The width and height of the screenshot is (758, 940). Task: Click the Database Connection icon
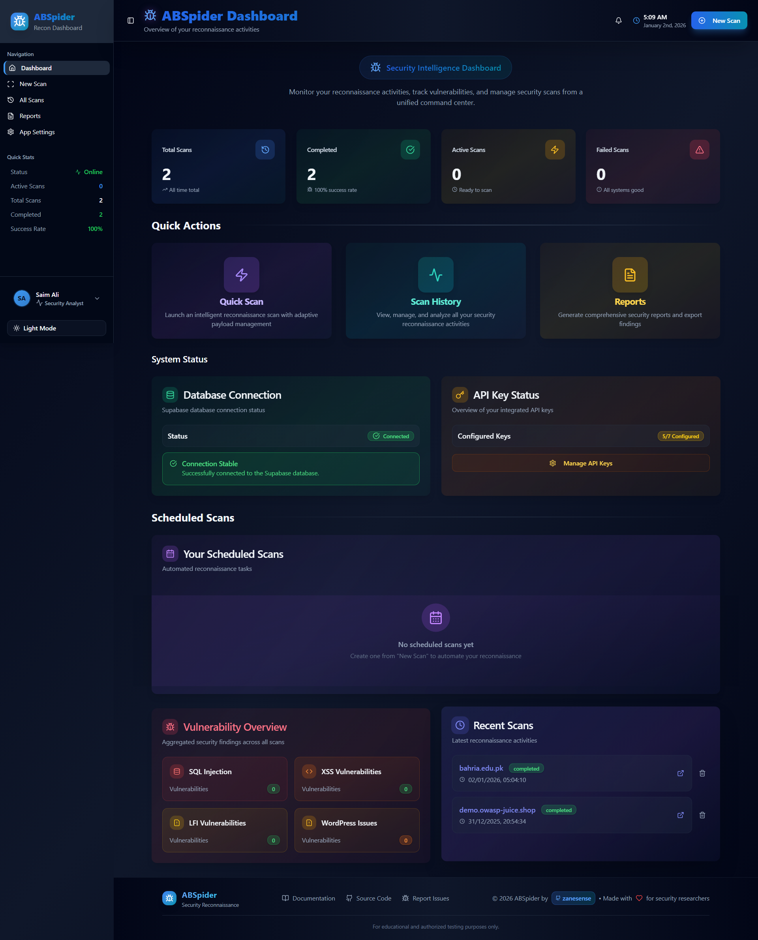pos(170,395)
